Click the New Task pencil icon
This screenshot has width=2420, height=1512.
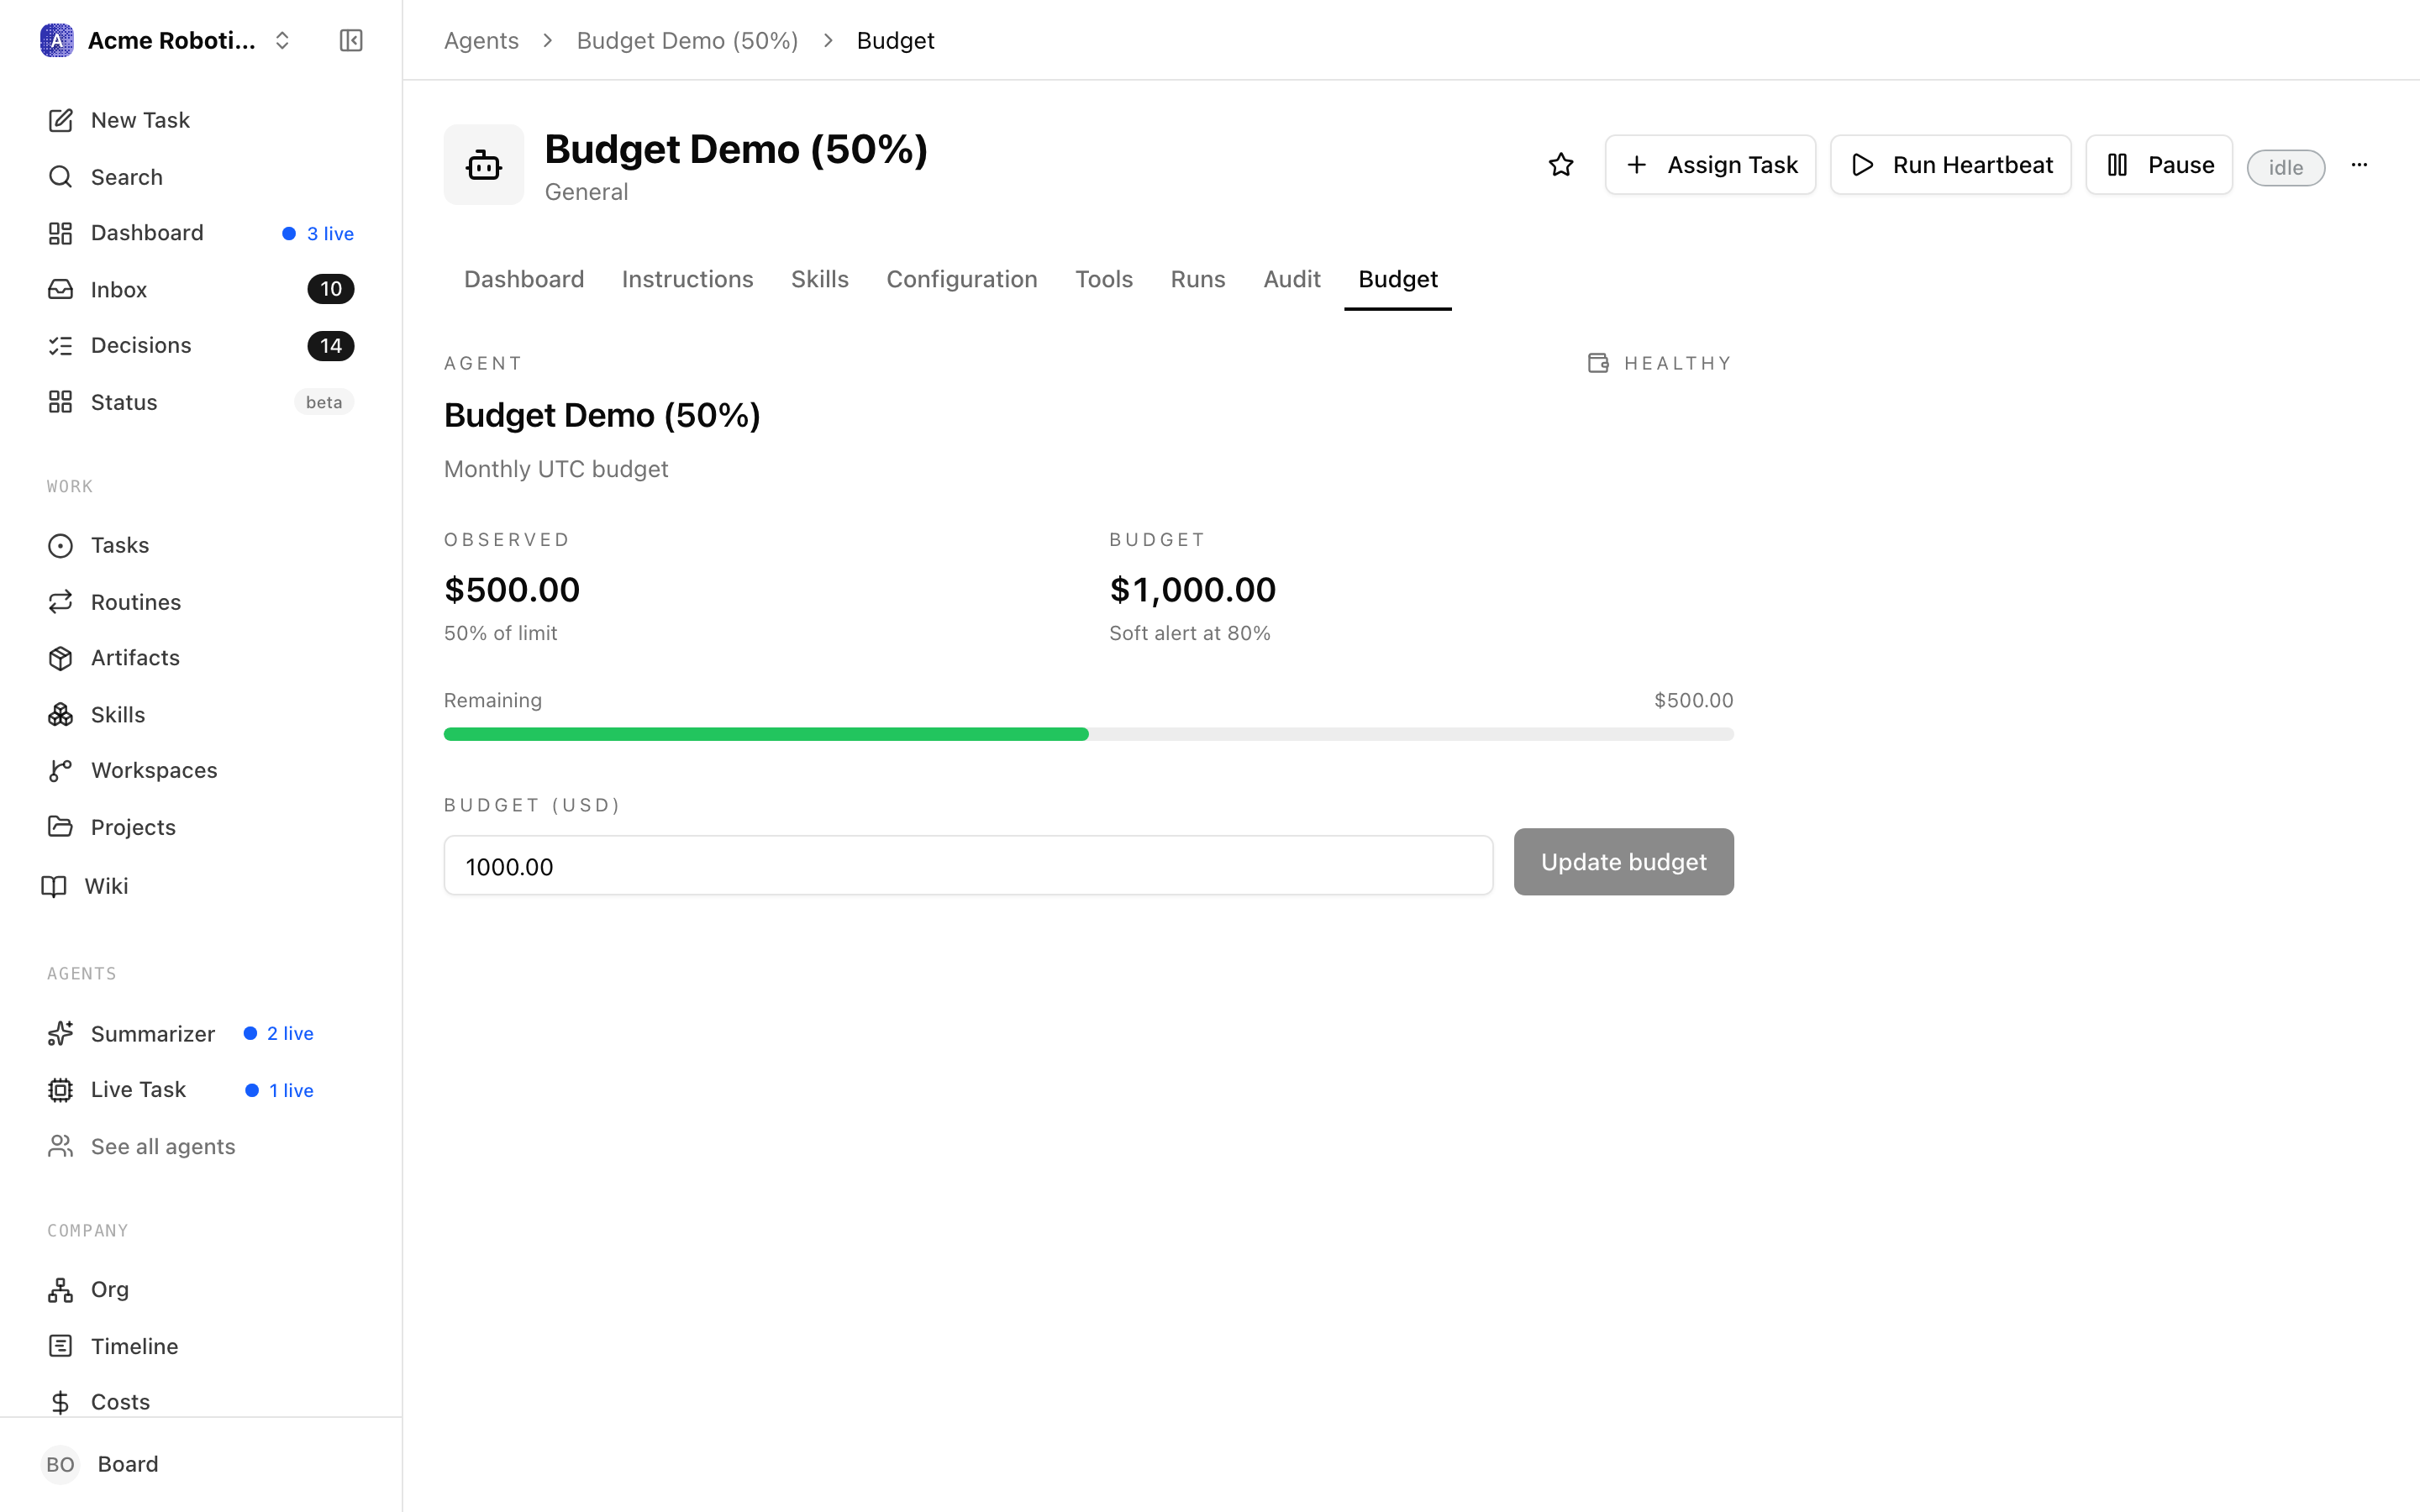click(x=61, y=120)
